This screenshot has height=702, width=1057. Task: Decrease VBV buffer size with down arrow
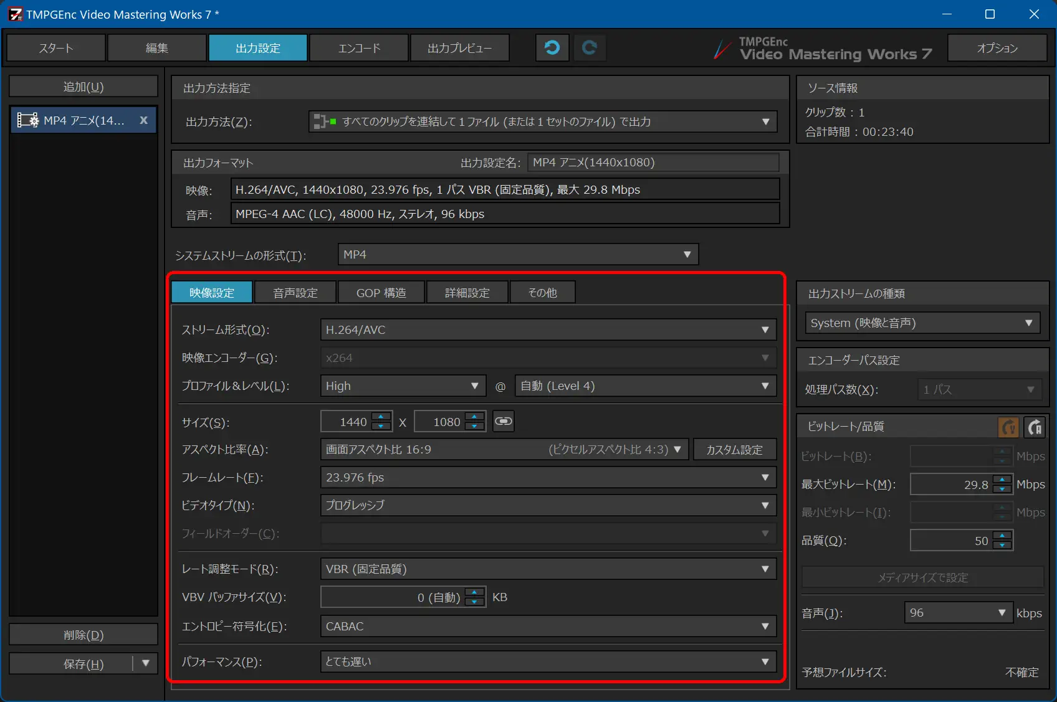click(x=475, y=602)
